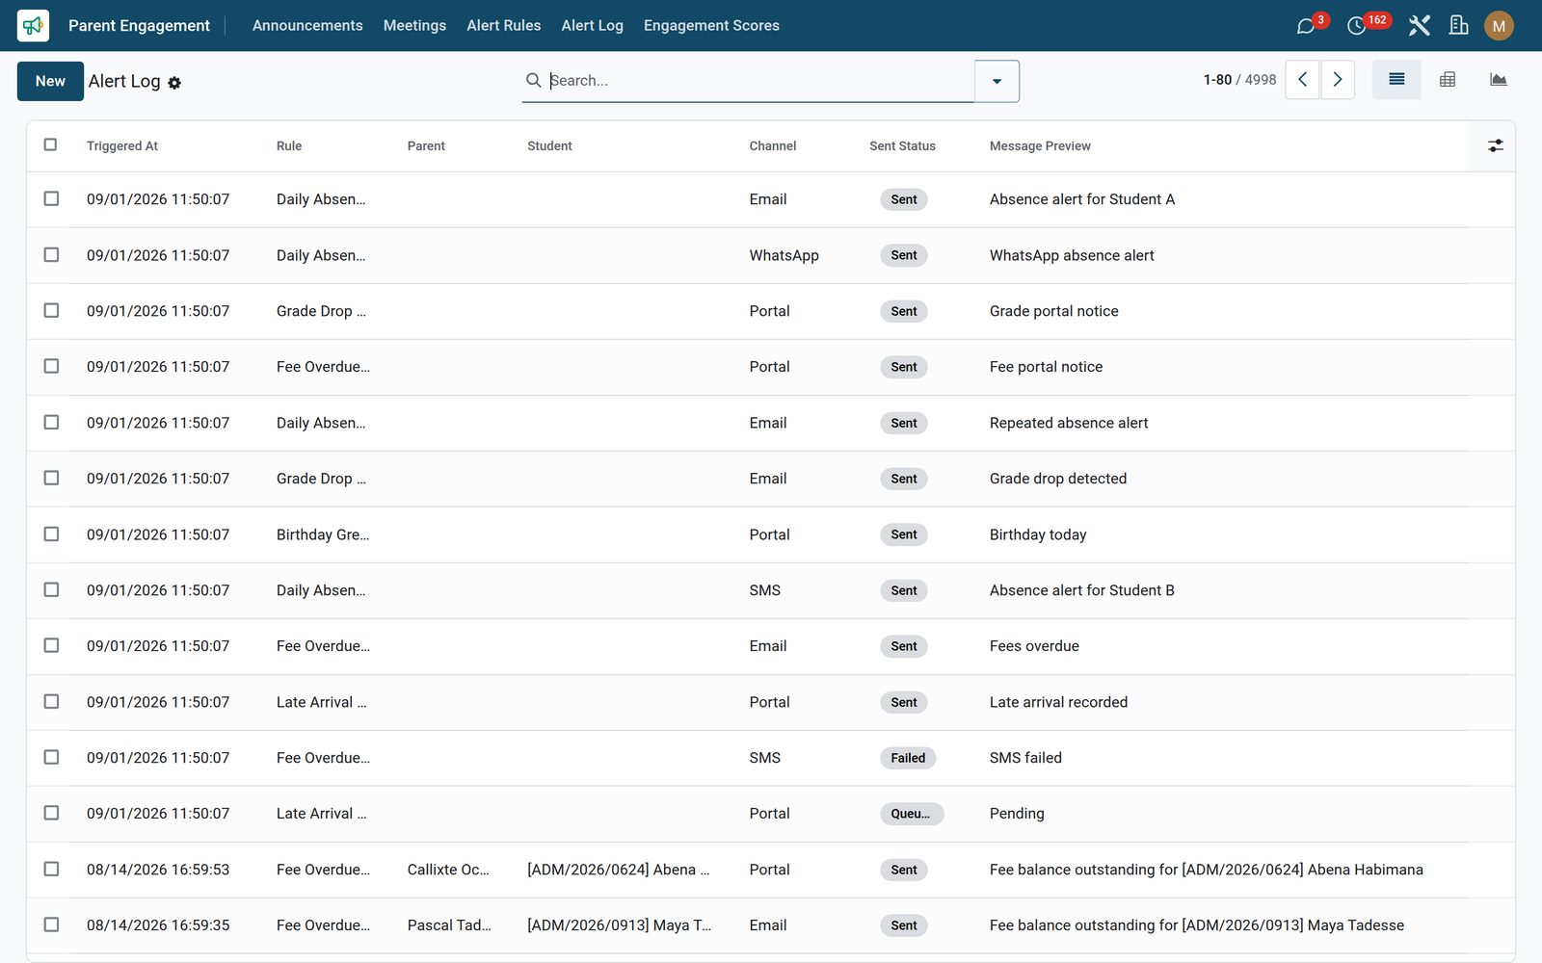Expand the search options dropdown arrow
1542x963 pixels.
(x=997, y=81)
